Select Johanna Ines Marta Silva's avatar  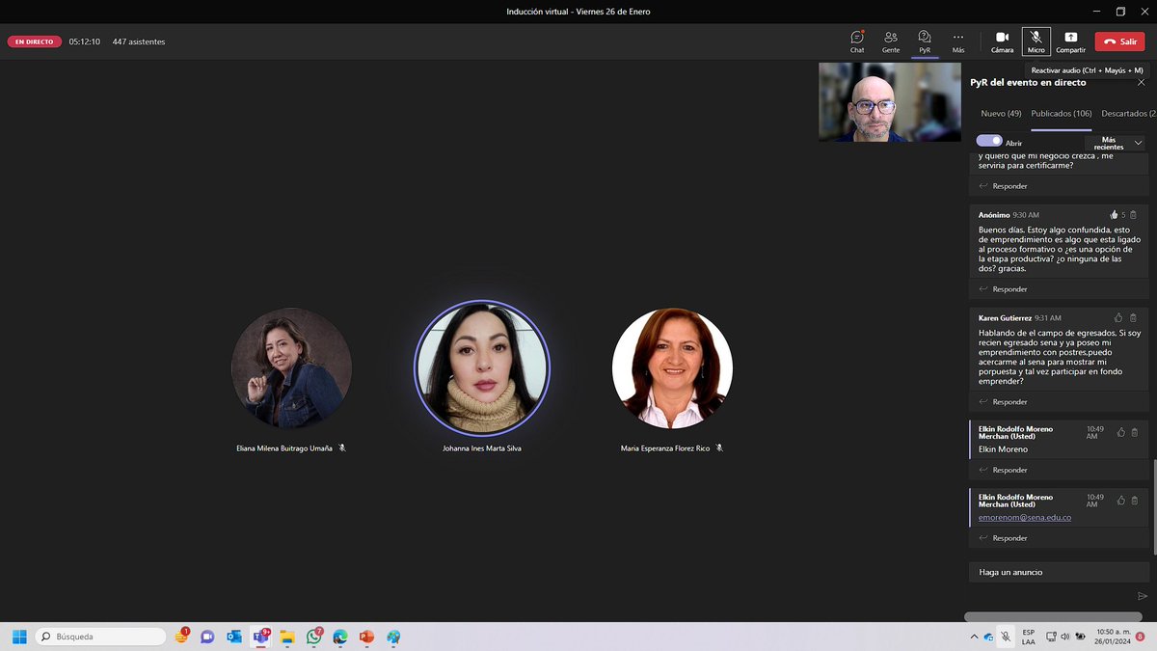[482, 368]
